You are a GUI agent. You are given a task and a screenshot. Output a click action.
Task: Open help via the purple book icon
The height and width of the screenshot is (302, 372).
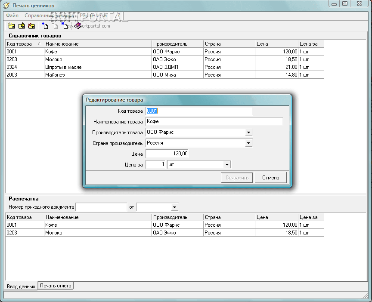tap(77, 26)
